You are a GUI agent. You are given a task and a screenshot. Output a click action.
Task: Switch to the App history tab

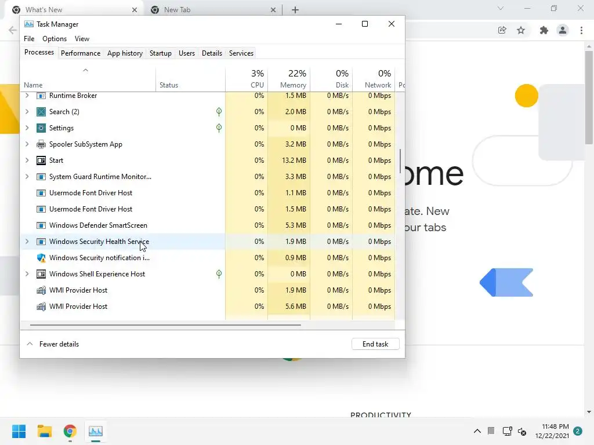pyautogui.click(x=125, y=53)
